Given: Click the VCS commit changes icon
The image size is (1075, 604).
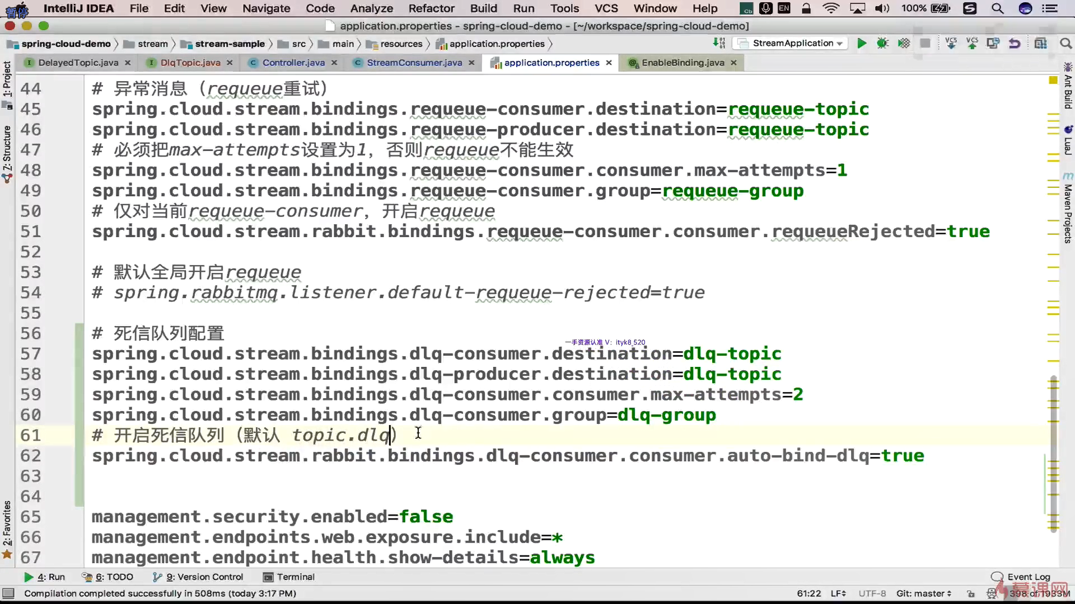Looking at the screenshot, I should coord(972,44).
